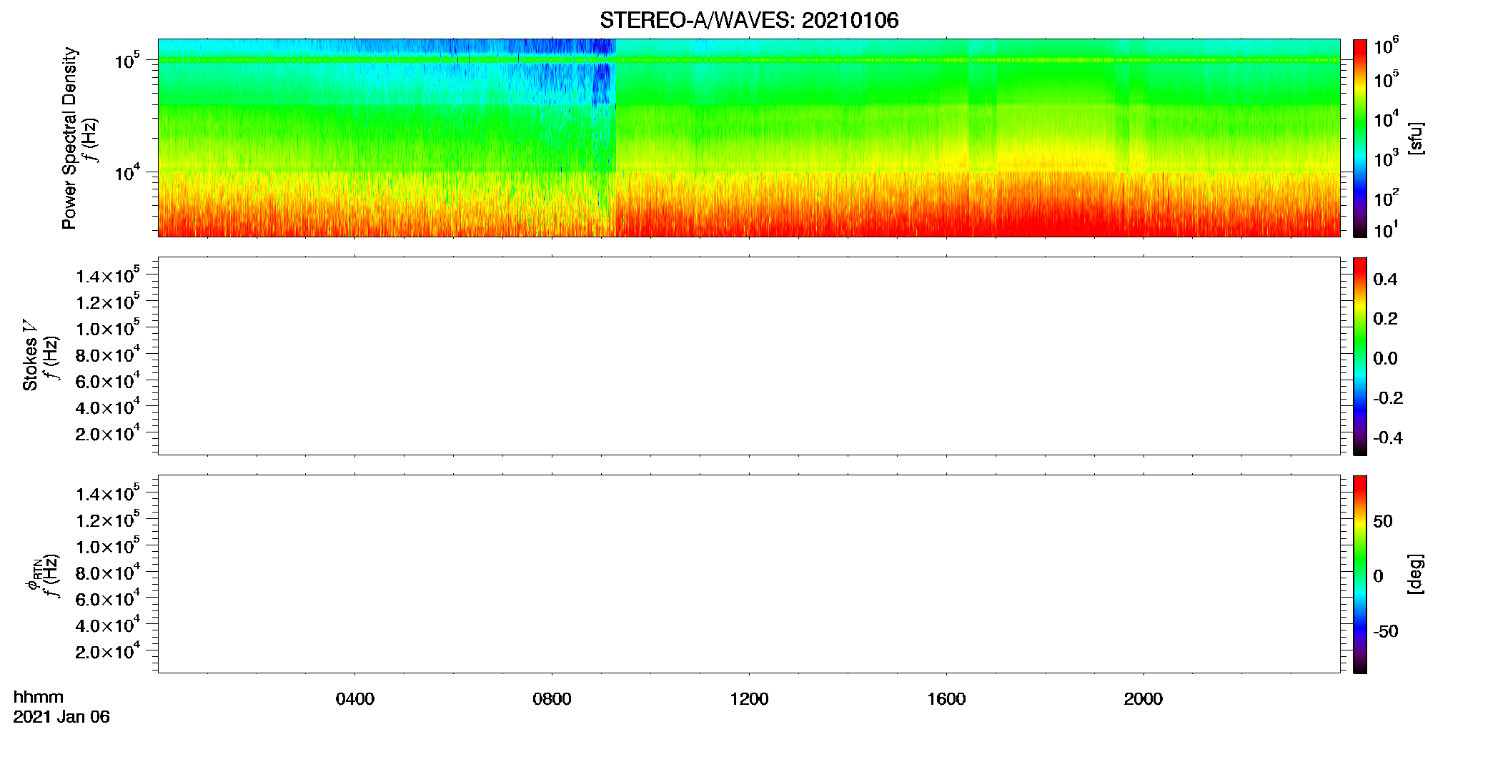Click the 2.0×10^4 tick on the Stokes V axis
This screenshot has height=772, width=1498.
(x=108, y=433)
